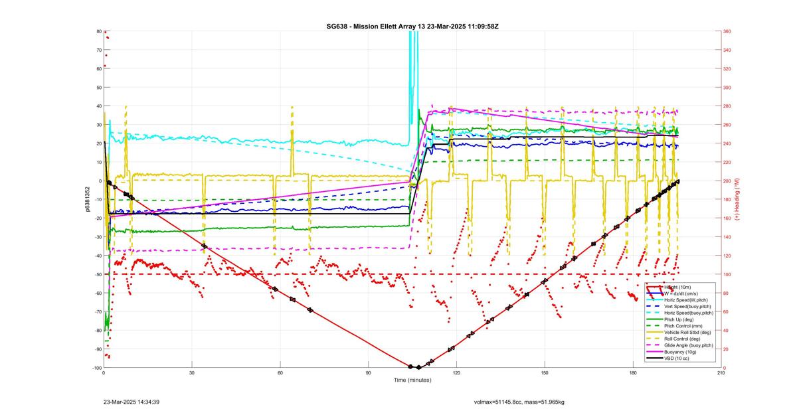Image resolution: width=797 pixels, height=413 pixels.
Task: Click the solid magenta Buoyancy line sample in legend
Action: click(655, 351)
